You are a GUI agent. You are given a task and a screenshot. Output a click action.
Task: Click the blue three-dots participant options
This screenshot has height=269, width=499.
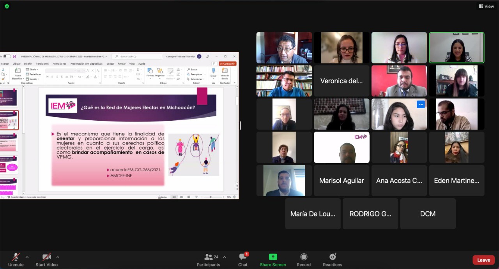(421, 104)
